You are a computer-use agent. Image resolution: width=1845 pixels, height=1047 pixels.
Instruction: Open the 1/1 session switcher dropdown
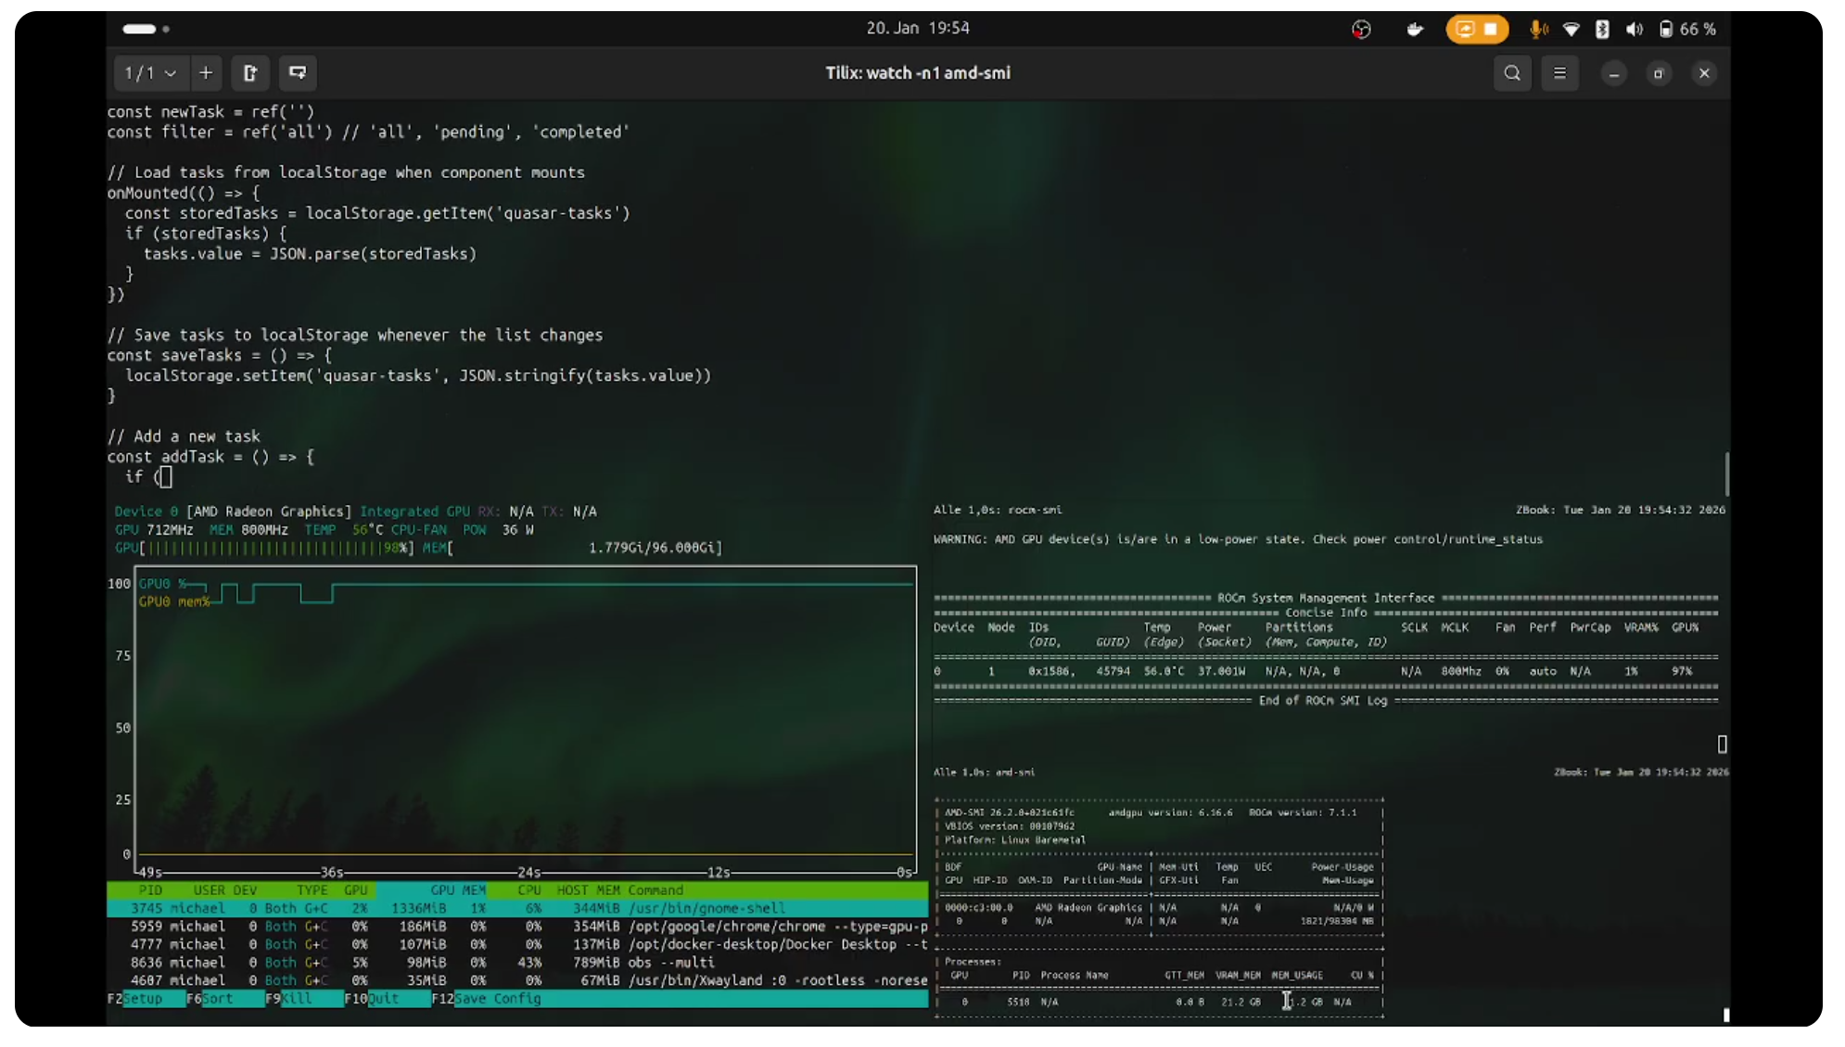150,72
